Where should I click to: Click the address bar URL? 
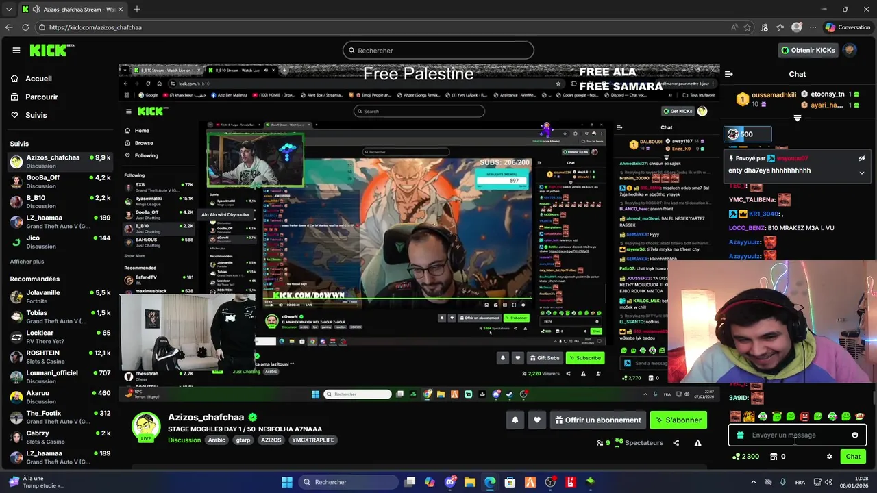pyautogui.click(x=96, y=27)
